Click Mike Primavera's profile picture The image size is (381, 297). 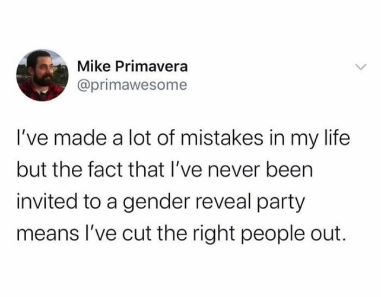click(42, 75)
